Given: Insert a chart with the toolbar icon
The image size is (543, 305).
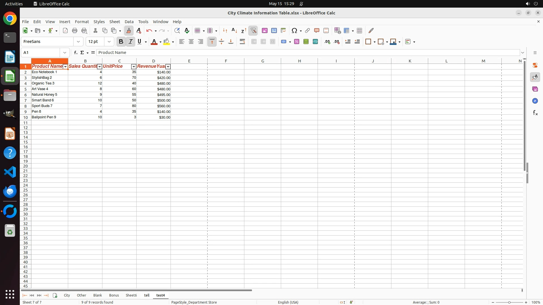Looking at the screenshot, I should point(274,30).
